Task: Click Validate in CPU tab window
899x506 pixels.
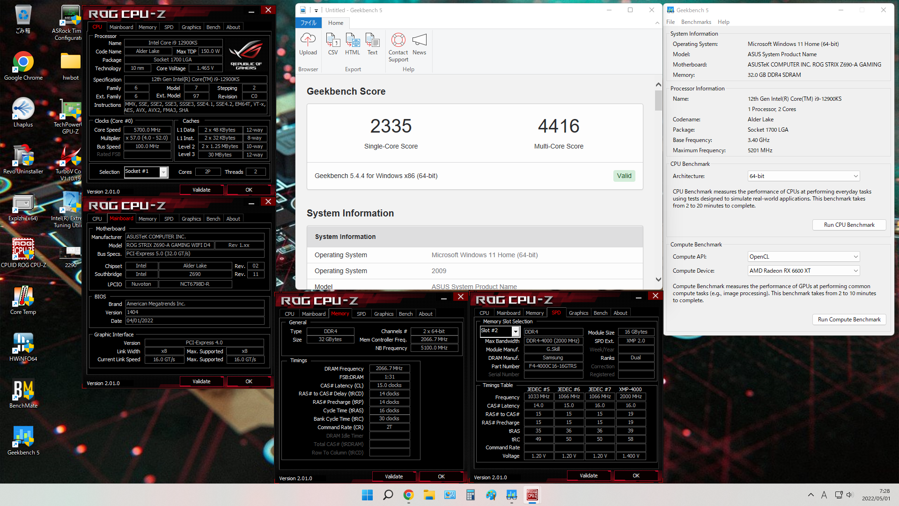Action: click(201, 190)
